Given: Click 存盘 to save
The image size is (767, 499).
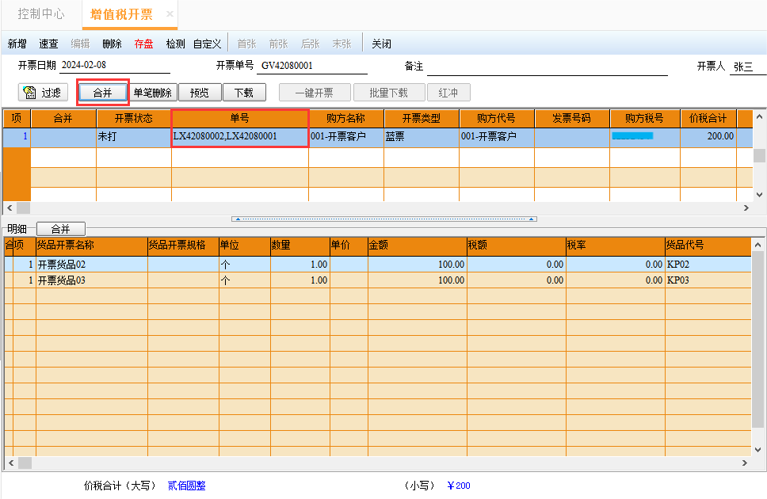Looking at the screenshot, I should (x=144, y=44).
